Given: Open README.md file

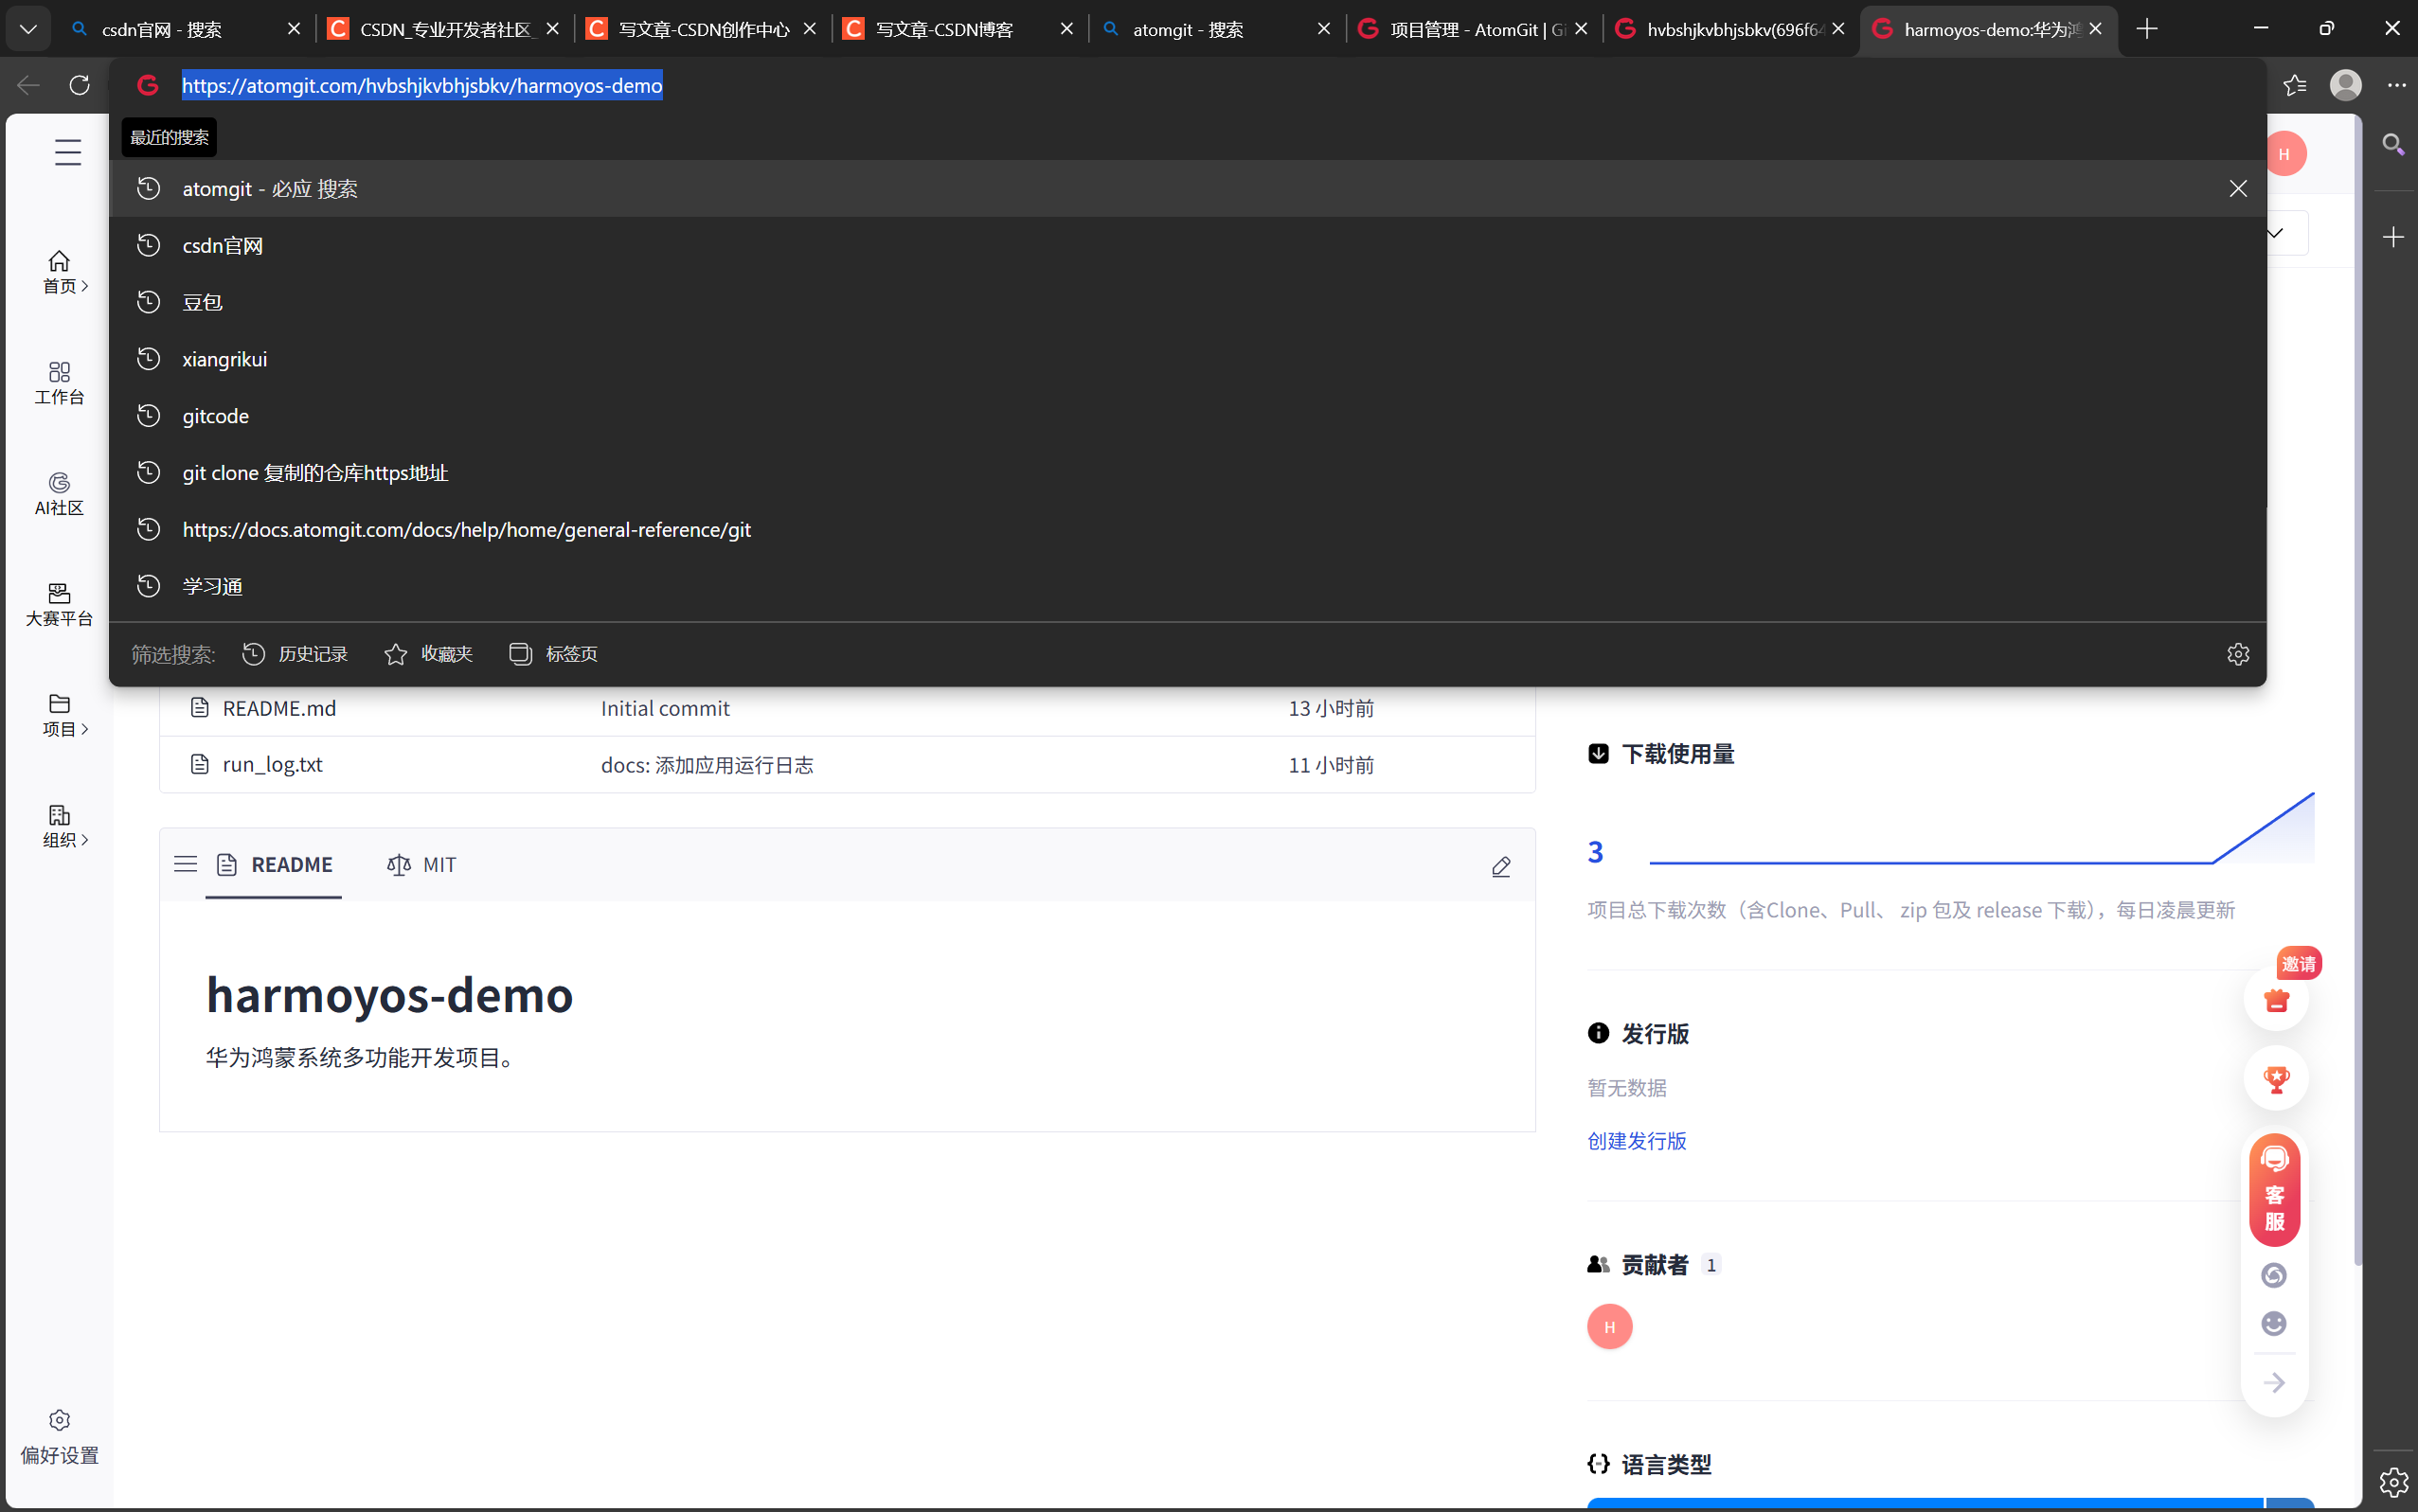Looking at the screenshot, I should coord(279,708).
